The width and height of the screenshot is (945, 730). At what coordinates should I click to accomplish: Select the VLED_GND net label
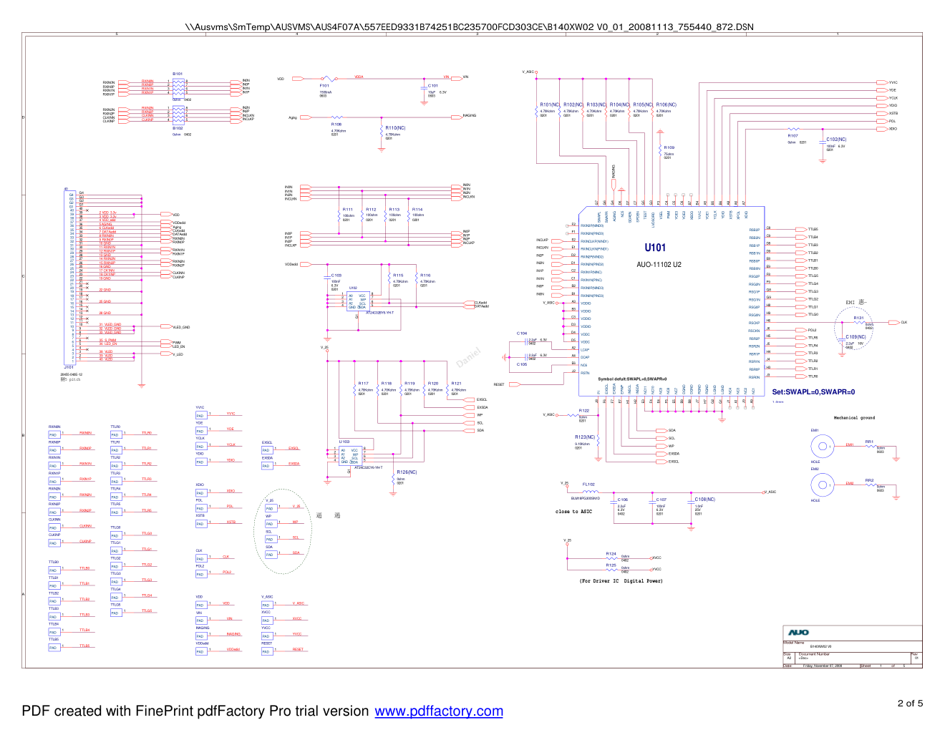pyautogui.click(x=181, y=328)
